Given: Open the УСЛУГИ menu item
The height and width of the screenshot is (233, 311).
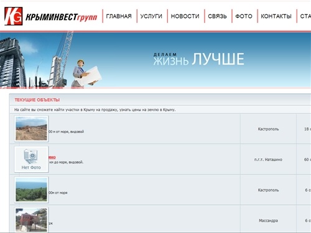Looking at the screenshot, I should tap(151, 16).
